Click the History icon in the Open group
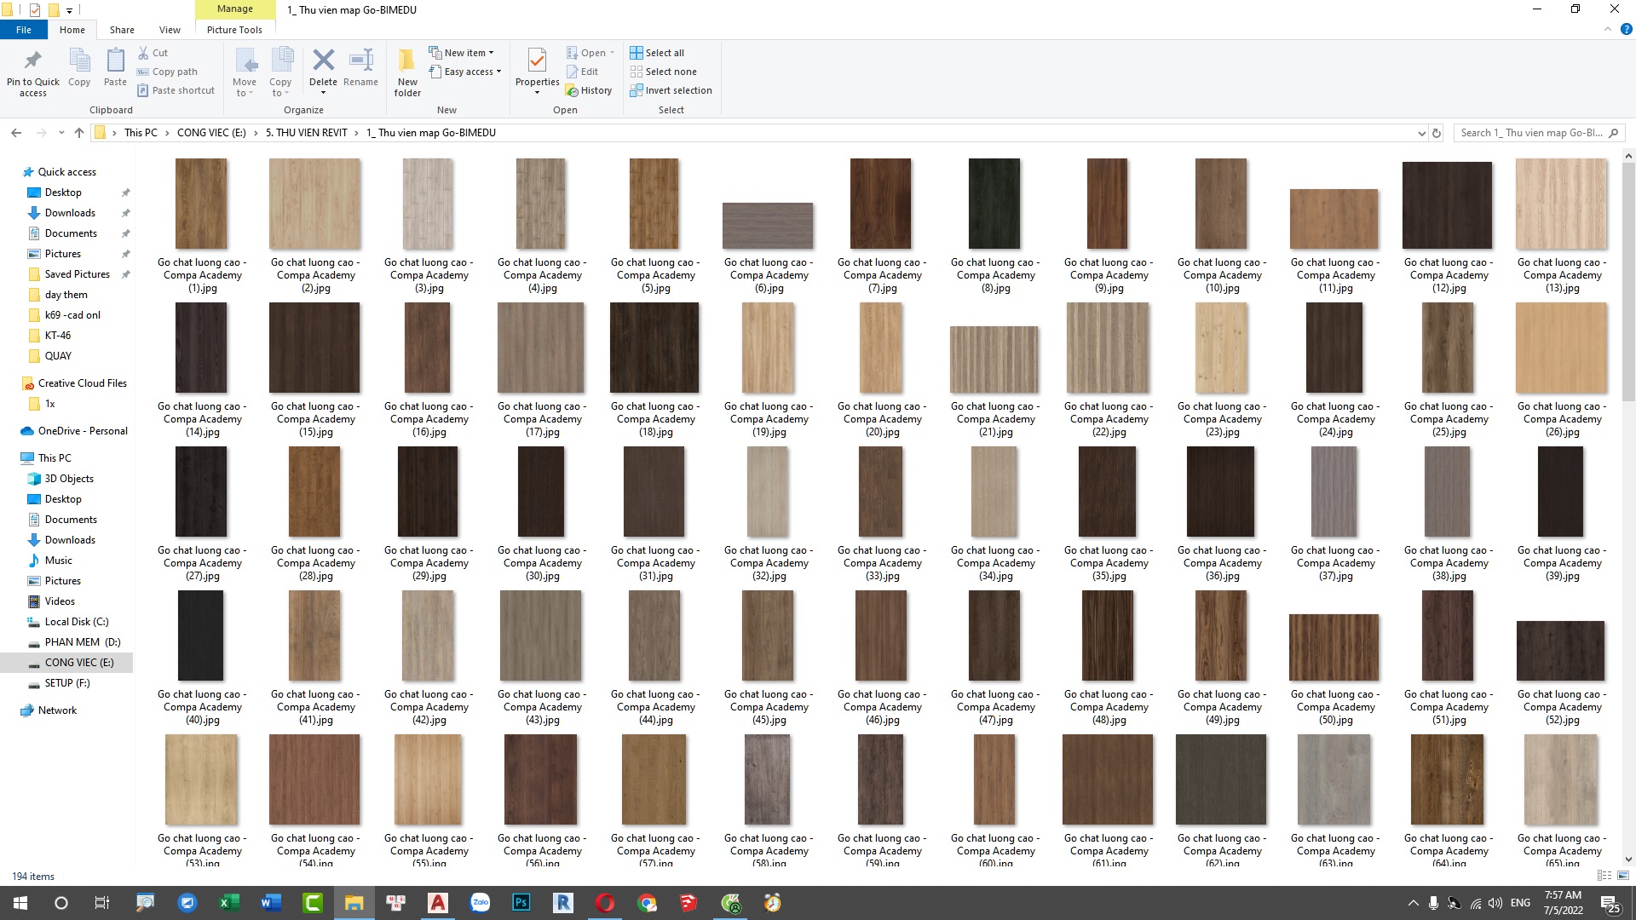Image resolution: width=1636 pixels, height=920 pixels. click(590, 89)
